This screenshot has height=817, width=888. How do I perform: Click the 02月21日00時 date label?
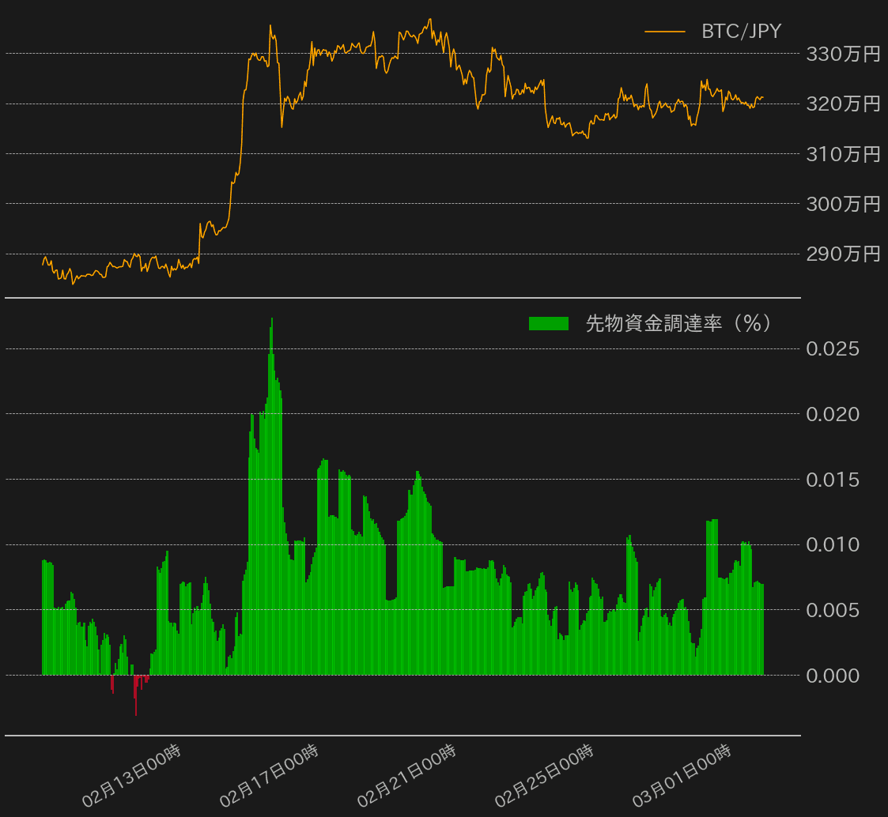[407, 776]
